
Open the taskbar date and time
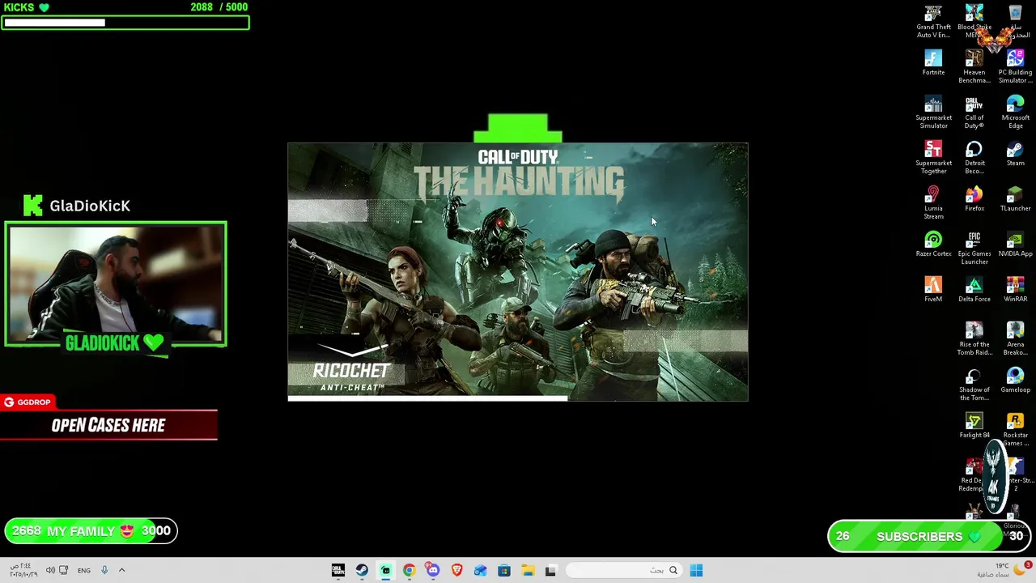tap(23, 570)
